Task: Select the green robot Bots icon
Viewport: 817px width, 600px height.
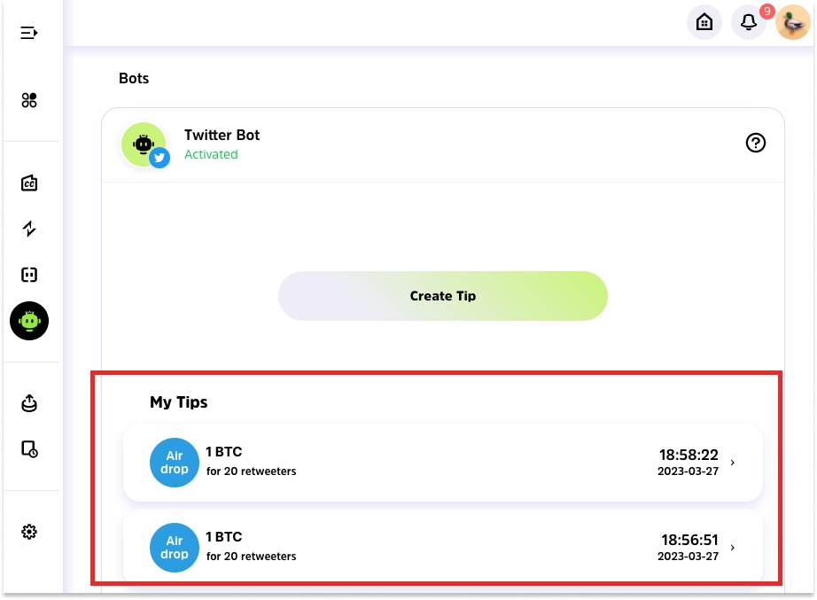Action: click(29, 321)
